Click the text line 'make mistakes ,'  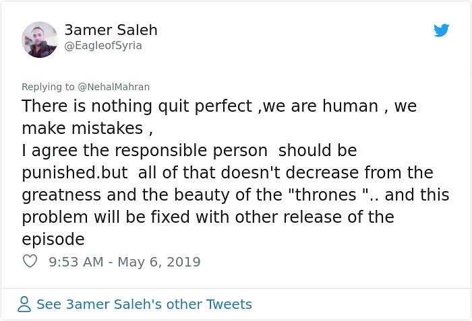coord(87,129)
